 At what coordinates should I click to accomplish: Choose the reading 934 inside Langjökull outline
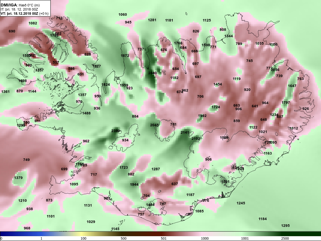click(x=125, y=140)
